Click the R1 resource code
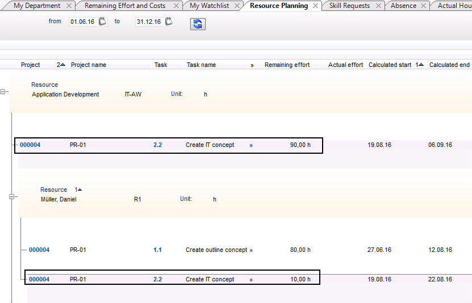 coord(137,199)
